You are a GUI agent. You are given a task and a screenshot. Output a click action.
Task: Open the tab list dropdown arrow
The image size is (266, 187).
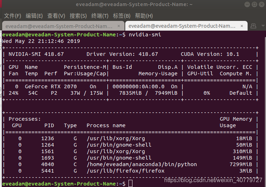coord(263,26)
